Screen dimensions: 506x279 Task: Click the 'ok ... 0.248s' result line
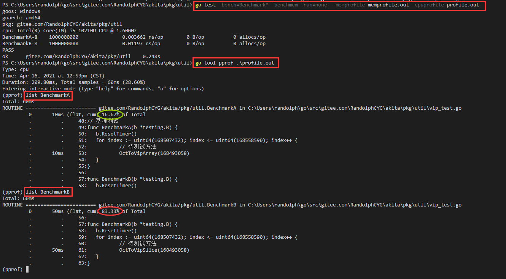[x=81, y=57]
